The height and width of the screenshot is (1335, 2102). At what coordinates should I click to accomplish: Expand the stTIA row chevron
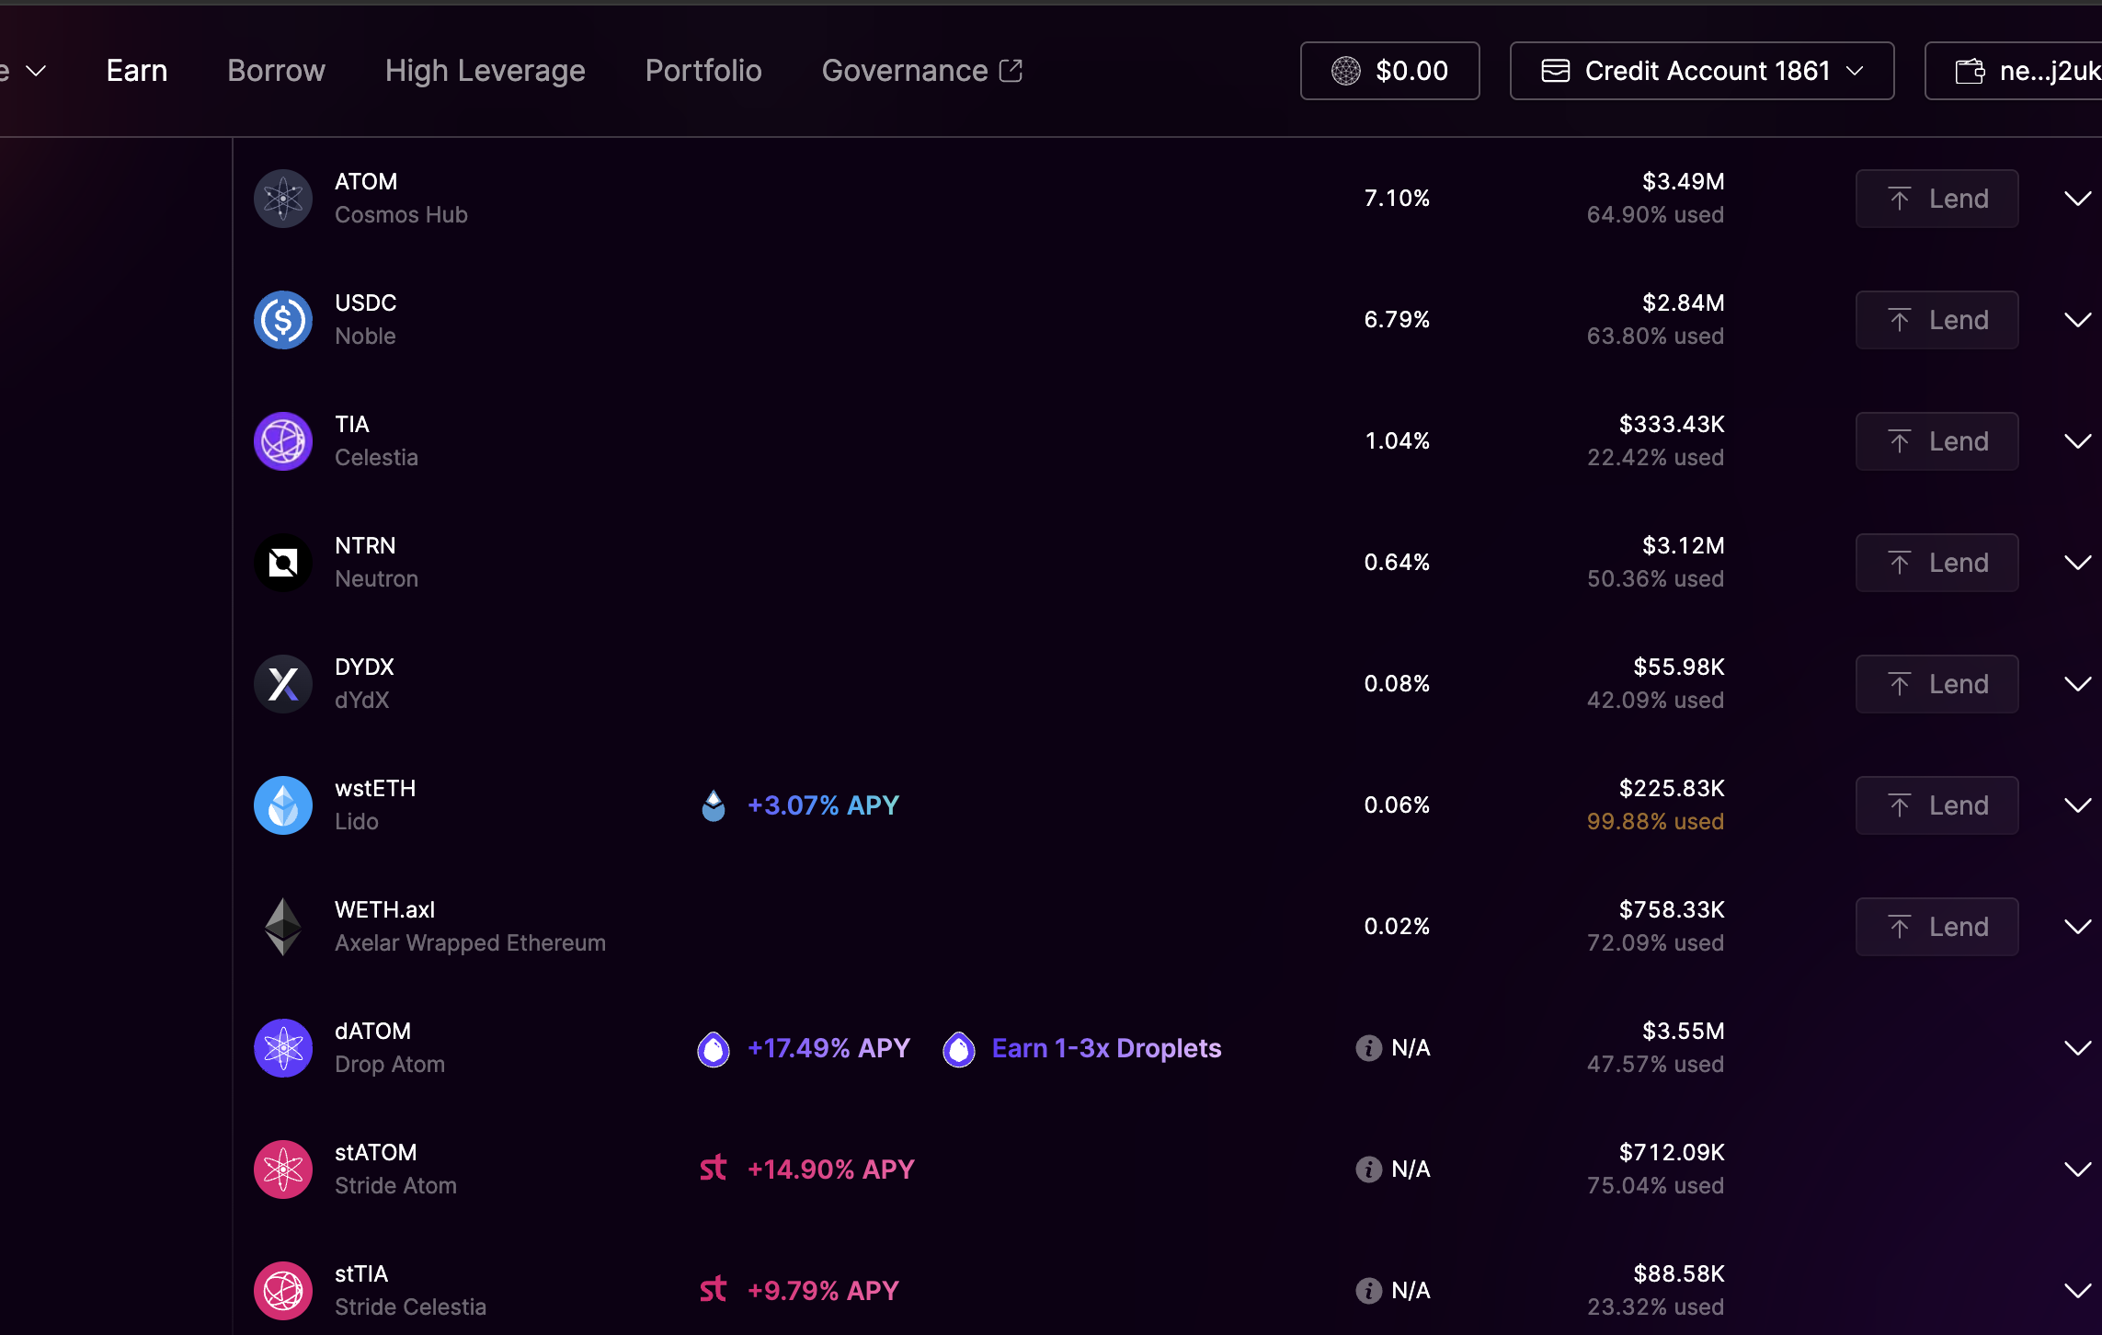point(2077,1291)
